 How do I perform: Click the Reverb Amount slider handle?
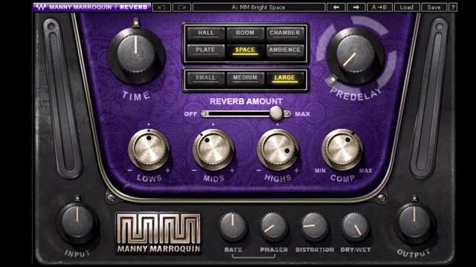click(x=276, y=113)
